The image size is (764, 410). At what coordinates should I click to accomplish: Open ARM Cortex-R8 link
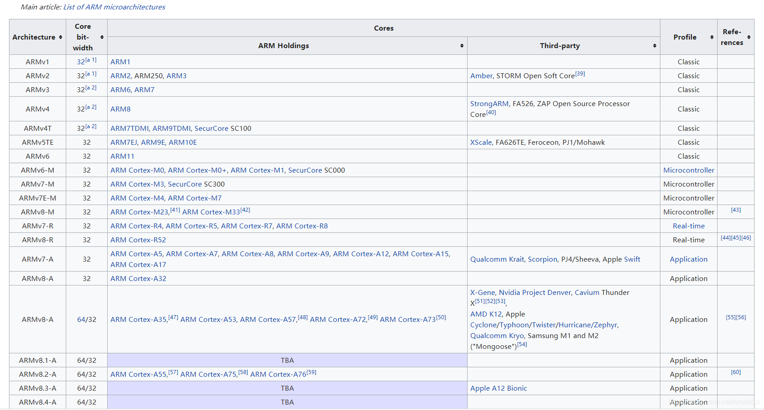tap(302, 226)
